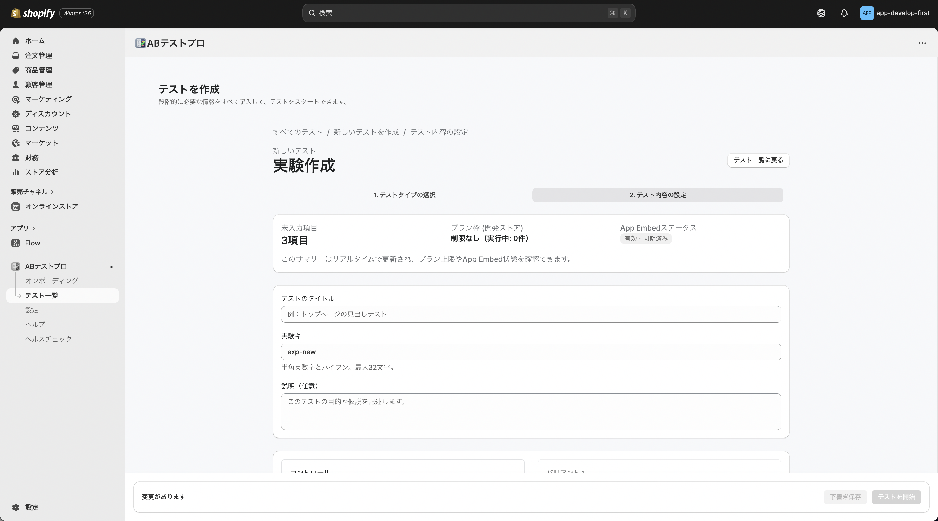Expand the アプリ section chevron
The width and height of the screenshot is (938, 521).
click(x=34, y=228)
